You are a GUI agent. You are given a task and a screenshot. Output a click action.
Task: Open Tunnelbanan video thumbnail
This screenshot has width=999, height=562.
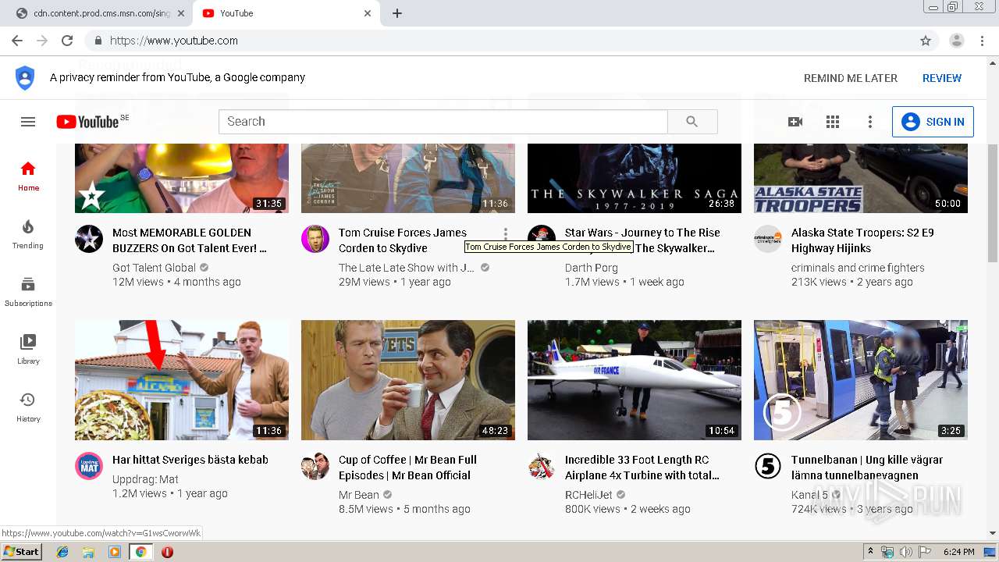861,380
